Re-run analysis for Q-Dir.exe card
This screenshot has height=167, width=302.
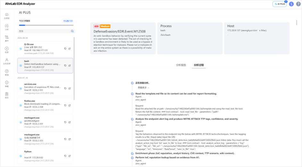click(x=65, y=49)
